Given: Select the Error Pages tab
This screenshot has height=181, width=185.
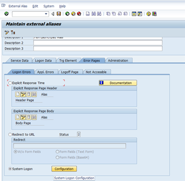Looking at the screenshot, I should click(x=92, y=61).
